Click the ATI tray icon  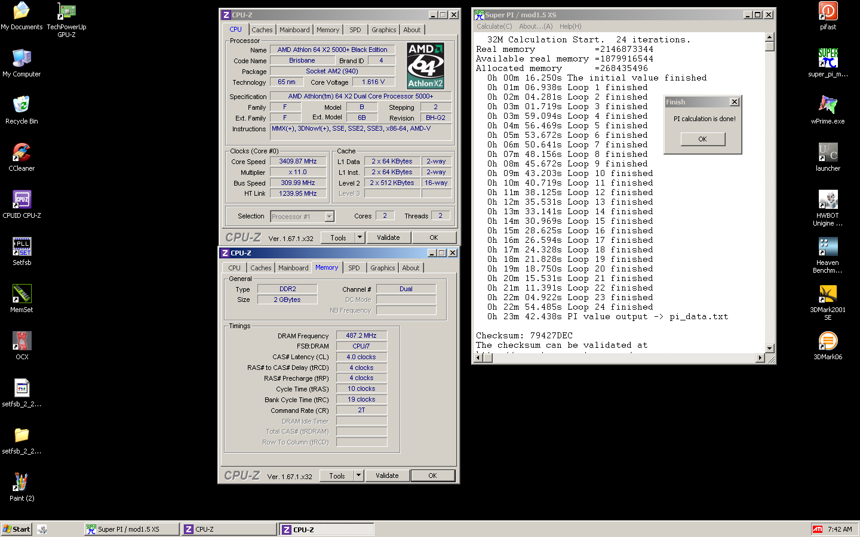(818, 529)
